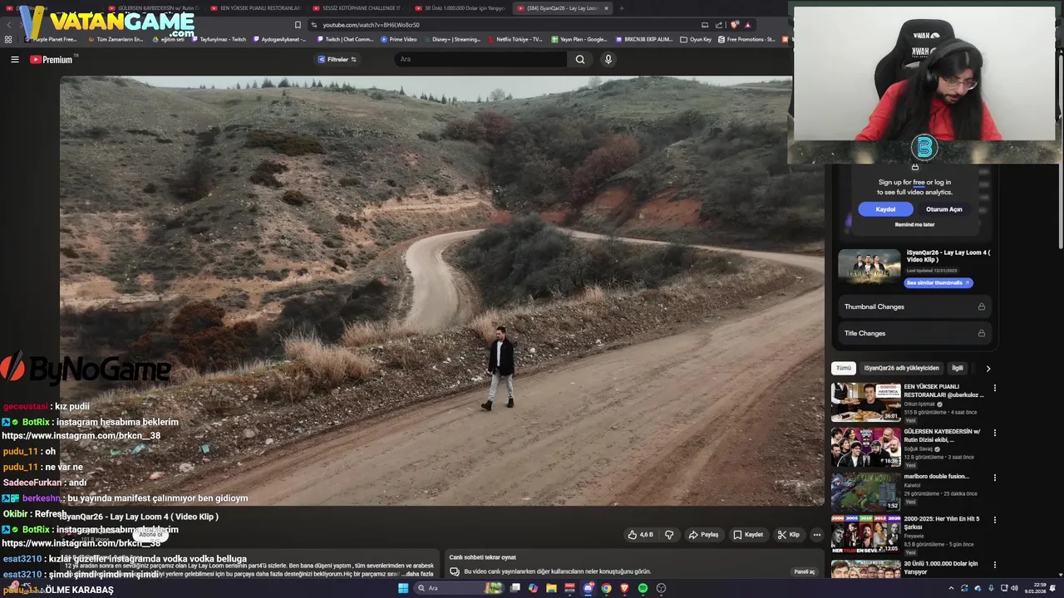Click bookmark icon left of address bar
Screen dimensions: 1064x598
[298, 25]
